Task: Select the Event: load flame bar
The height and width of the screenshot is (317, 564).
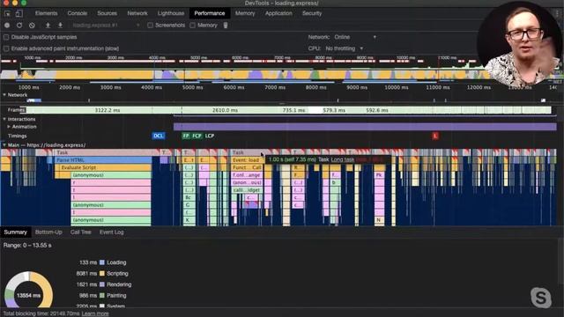Action: (247, 160)
